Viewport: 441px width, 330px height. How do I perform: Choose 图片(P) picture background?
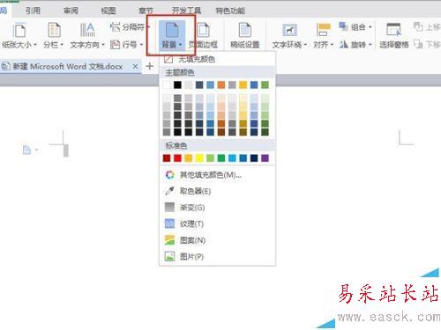pos(217,257)
